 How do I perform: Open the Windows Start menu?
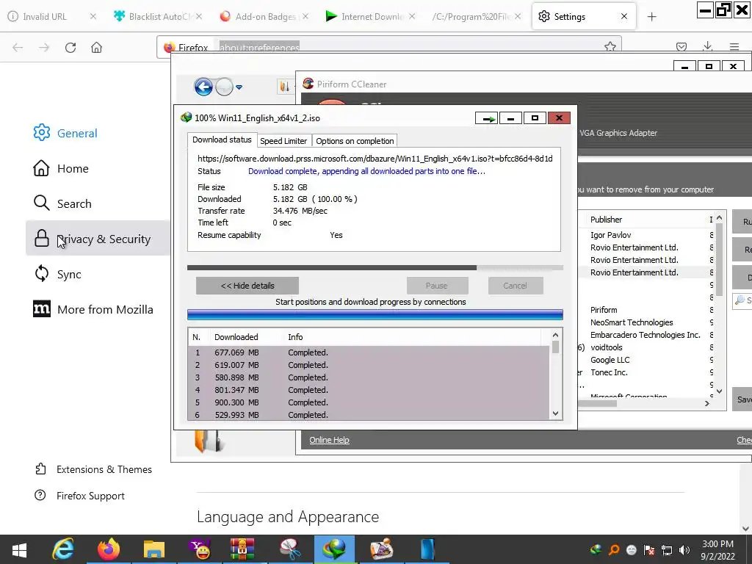(19, 549)
